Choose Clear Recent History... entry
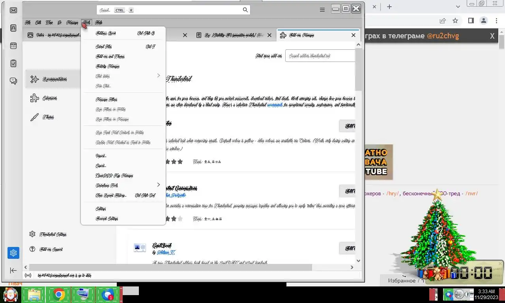 [123, 196]
